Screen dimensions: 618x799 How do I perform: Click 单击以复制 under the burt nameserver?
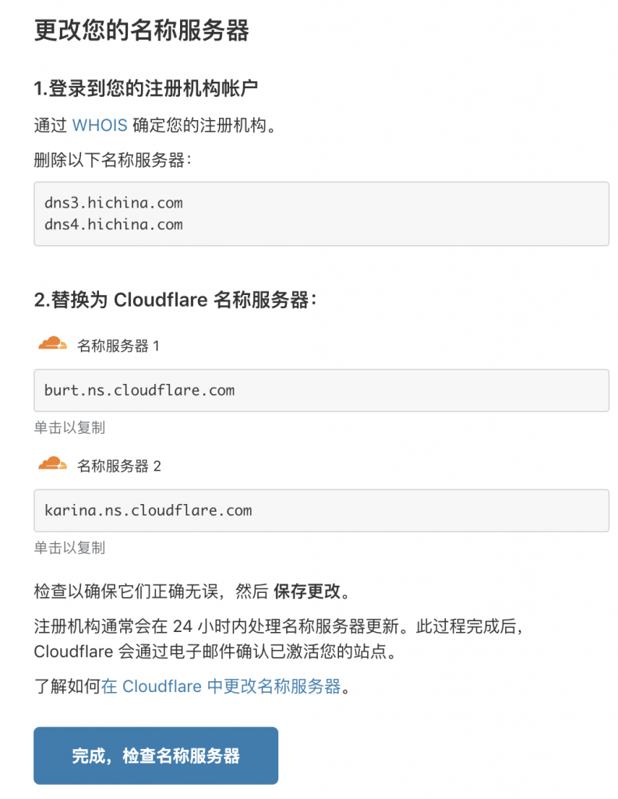(x=69, y=428)
